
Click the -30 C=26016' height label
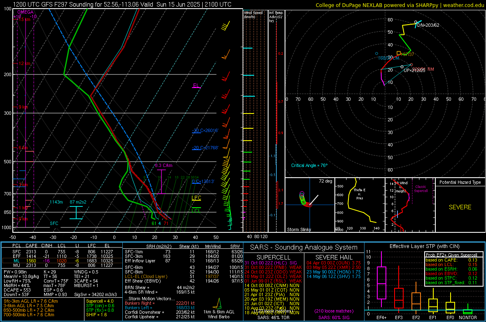pyautogui.click(x=205, y=130)
